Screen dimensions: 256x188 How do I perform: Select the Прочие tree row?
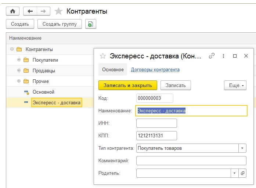50,81
